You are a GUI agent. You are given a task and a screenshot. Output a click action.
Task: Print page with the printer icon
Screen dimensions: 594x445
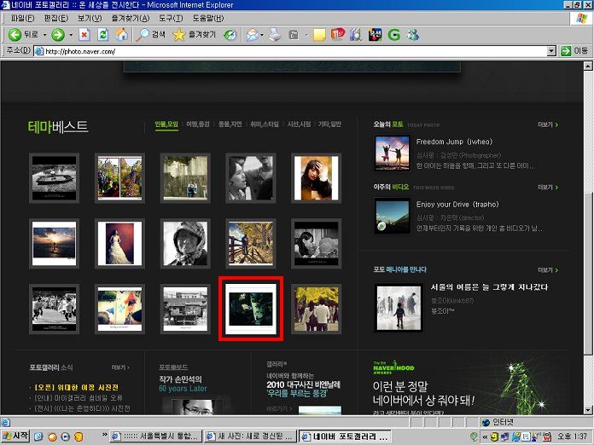275,35
